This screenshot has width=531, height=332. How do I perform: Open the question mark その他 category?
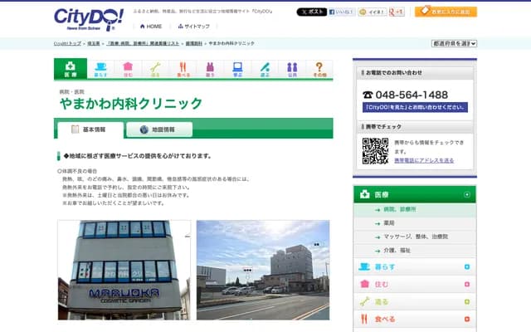pos(319,69)
